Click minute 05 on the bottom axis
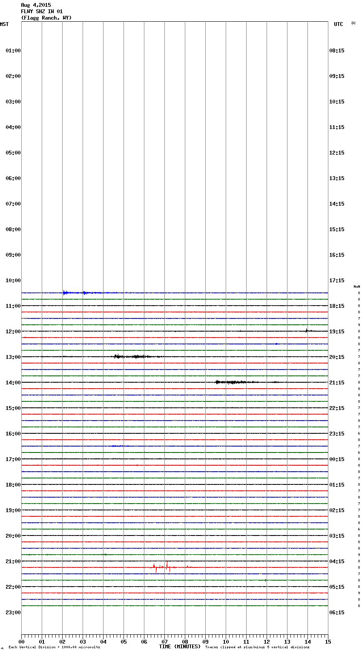Screen dimensions: 362x653 (124, 642)
